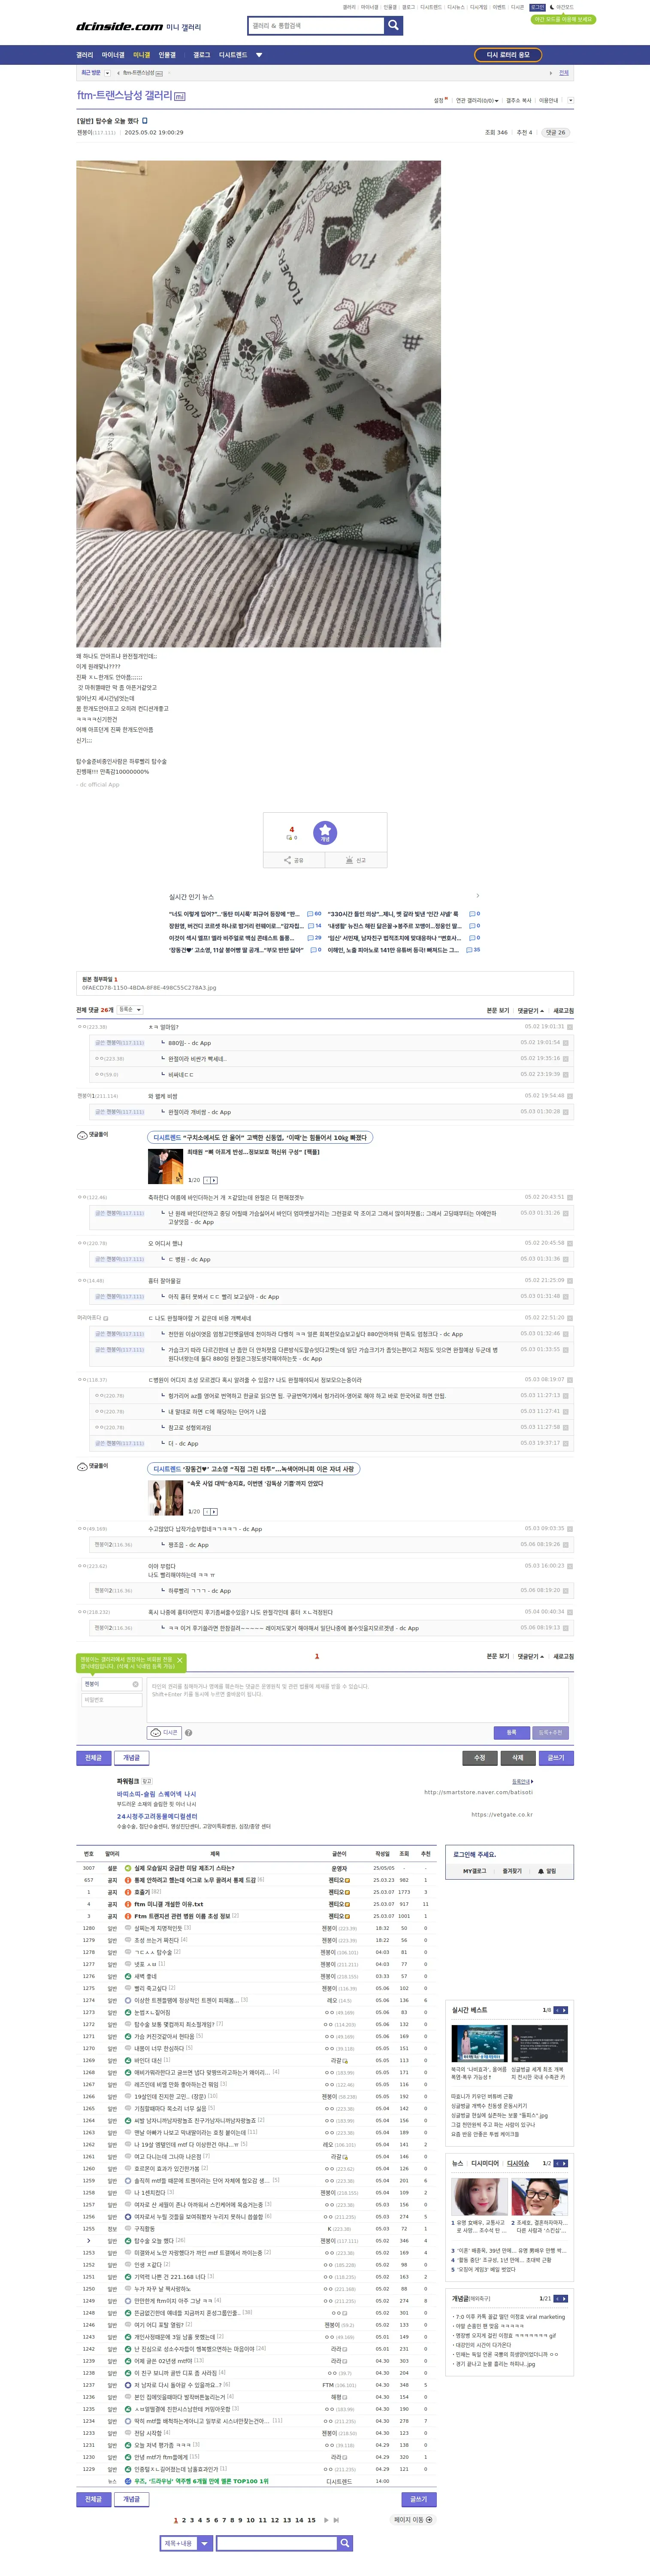Open the 마이너갤 menu item
The height and width of the screenshot is (2576, 650).
point(113,55)
